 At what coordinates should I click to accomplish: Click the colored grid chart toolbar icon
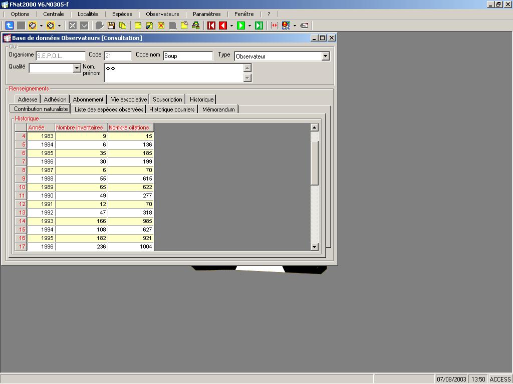click(286, 25)
